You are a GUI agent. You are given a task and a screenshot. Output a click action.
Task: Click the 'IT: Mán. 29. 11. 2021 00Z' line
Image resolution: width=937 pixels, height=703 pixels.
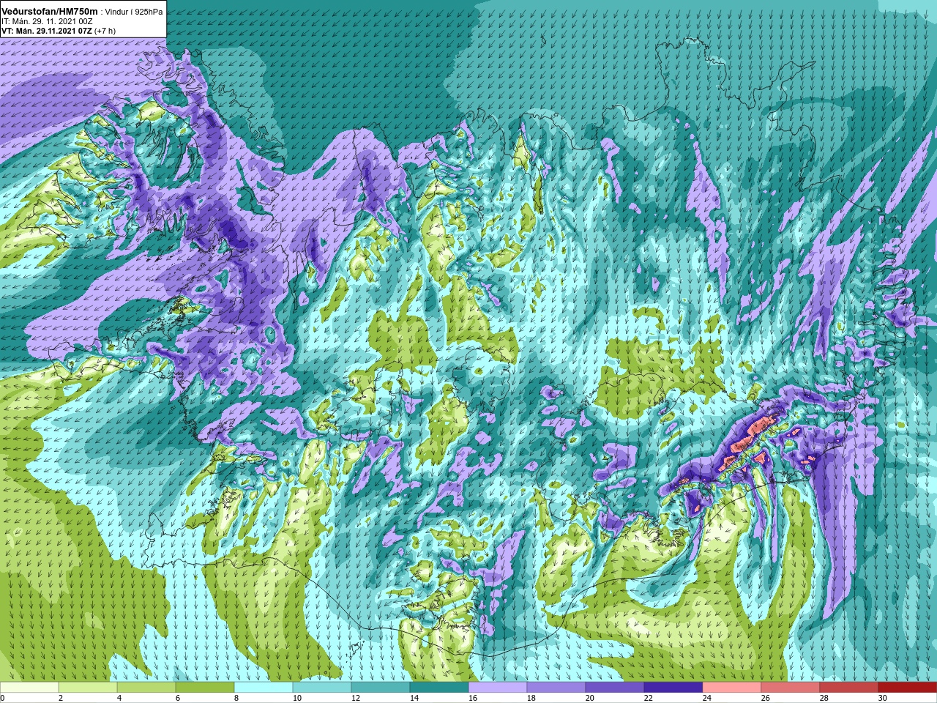[x=47, y=21]
